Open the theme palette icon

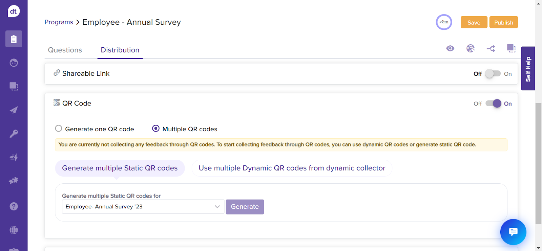coord(471,48)
